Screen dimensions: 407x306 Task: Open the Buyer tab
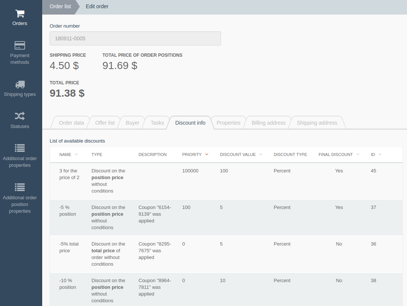tap(133, 123)
